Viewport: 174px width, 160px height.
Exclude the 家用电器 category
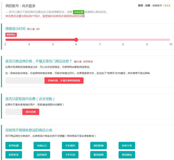click(14, 145)
